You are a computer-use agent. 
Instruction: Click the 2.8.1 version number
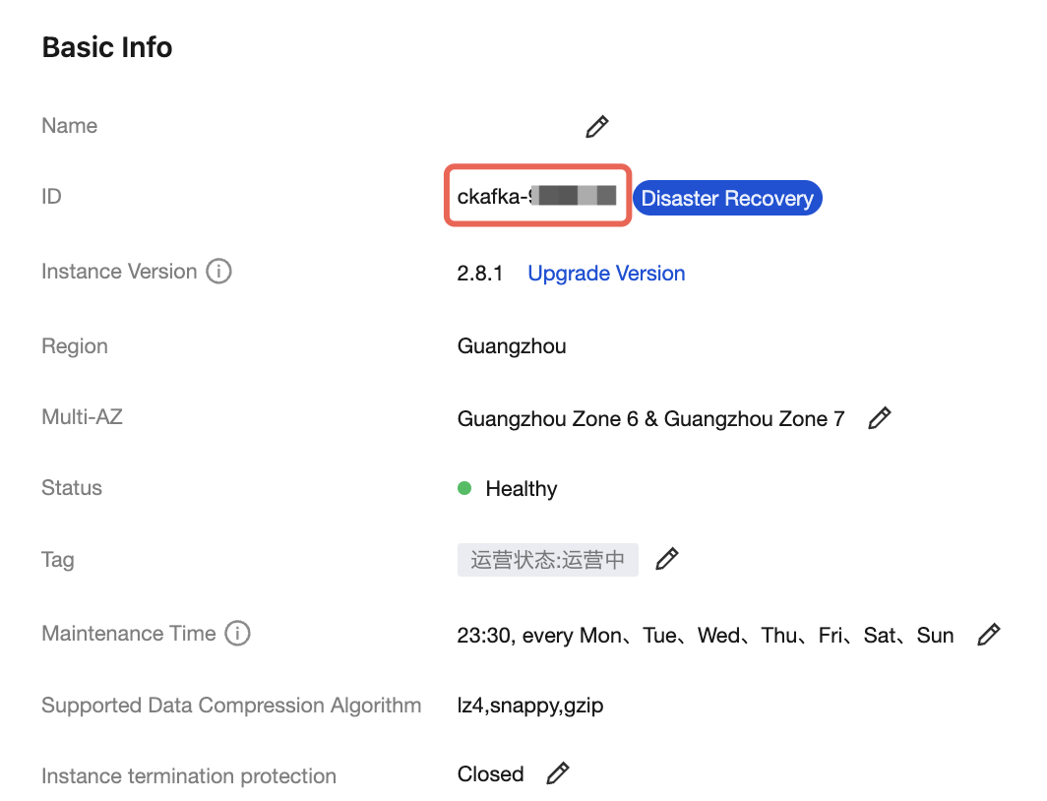click(480, 274)
